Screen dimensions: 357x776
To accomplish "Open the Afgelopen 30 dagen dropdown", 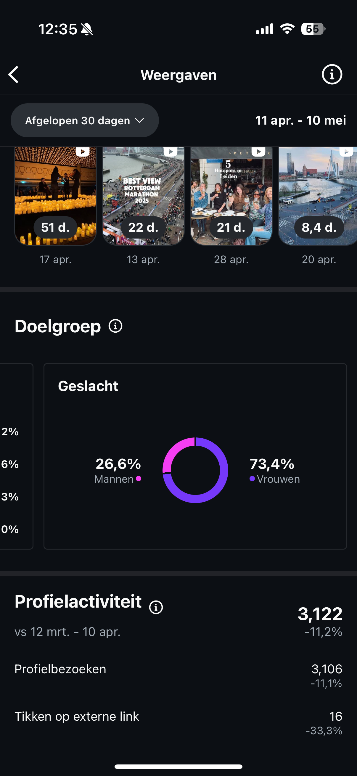I will tap(85, 120).
